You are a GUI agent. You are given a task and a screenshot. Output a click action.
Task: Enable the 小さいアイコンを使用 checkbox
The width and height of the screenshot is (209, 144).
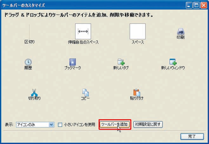click(x=60, y=125)
